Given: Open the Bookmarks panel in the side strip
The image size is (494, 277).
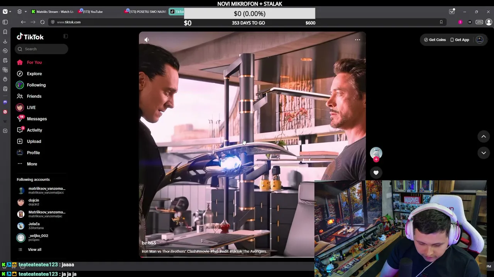Looking at the screenshot, I should tap(5, 32).
